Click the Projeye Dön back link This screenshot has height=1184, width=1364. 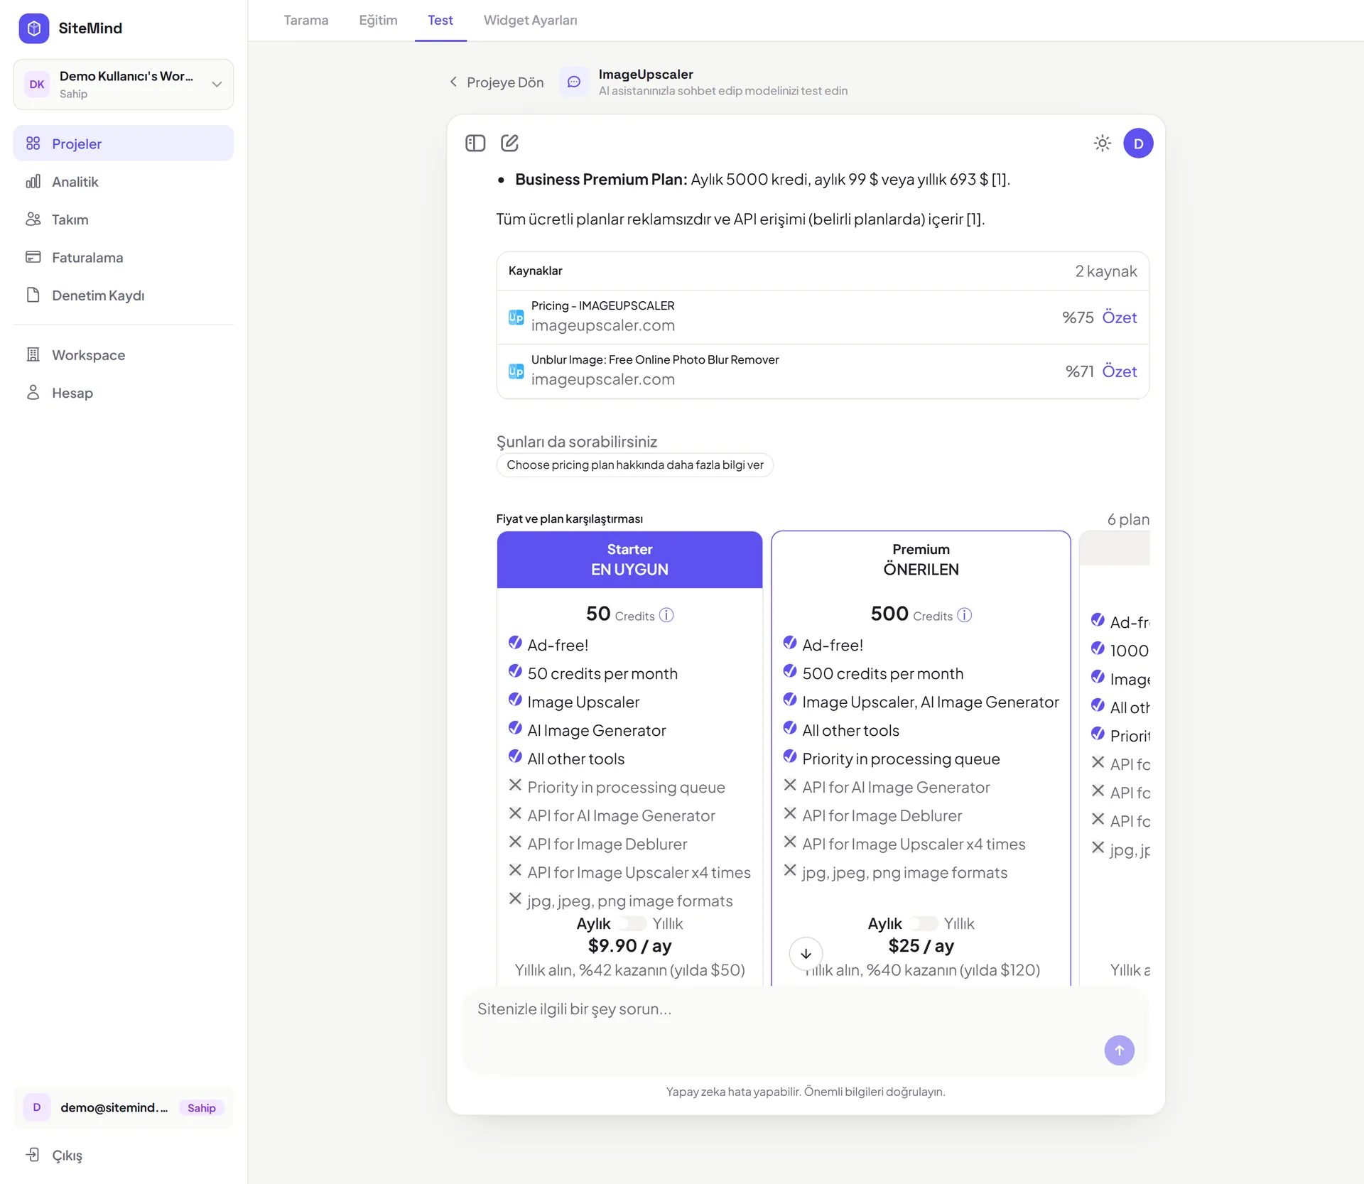pyautogui.click(x=497, y=82)
